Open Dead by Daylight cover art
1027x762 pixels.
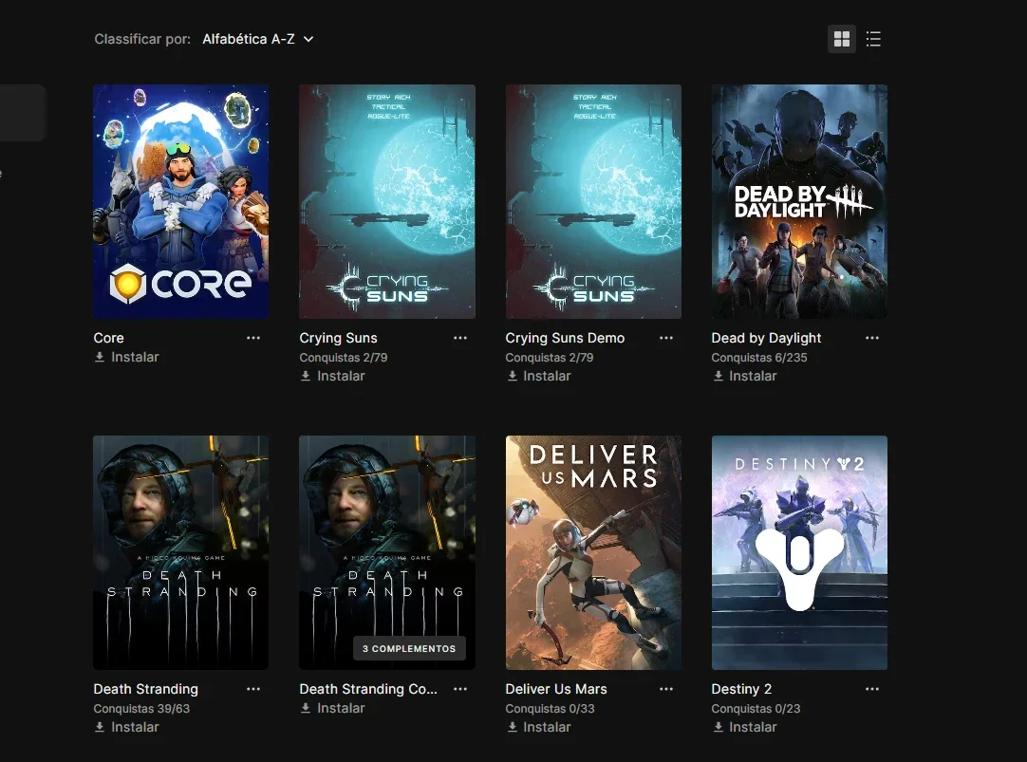coord(800,201)
